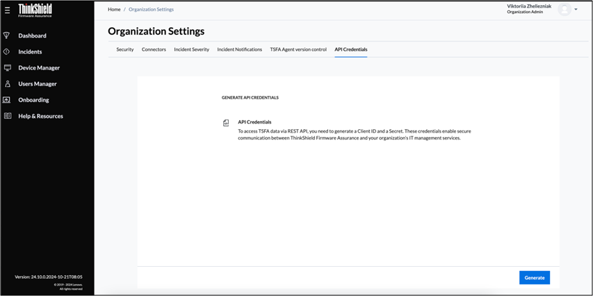The height and width of the screenshot is (296, 593).
Task: Navigate to Onboarding
Action: pyautogui.click(x=33, y=100)
